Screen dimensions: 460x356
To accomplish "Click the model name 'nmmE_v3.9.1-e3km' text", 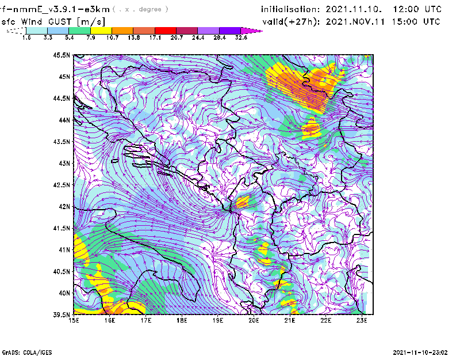I will (x=62, y=9).
